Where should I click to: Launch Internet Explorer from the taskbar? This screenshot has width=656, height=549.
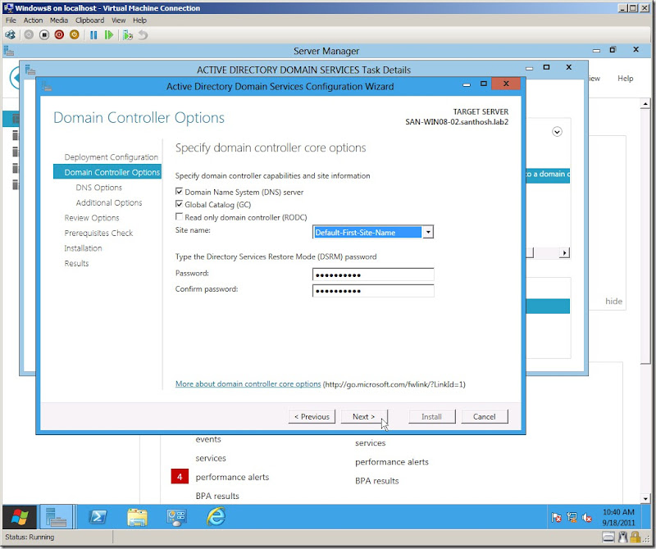[x=216, y=516]
